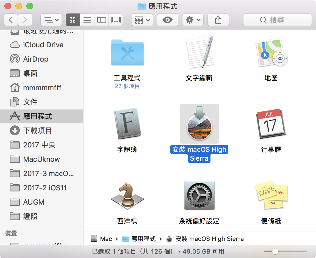
Task: Open 桌面 in sidebar
Action: point(41,73)
